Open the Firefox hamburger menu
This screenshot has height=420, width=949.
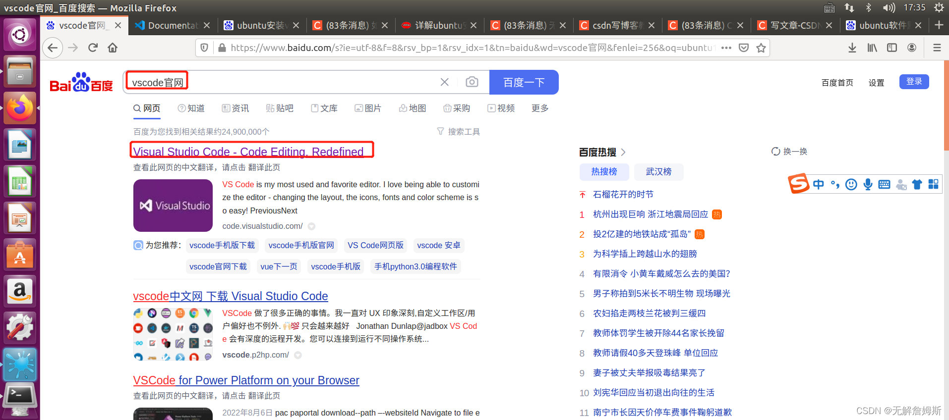click(937, 48)
